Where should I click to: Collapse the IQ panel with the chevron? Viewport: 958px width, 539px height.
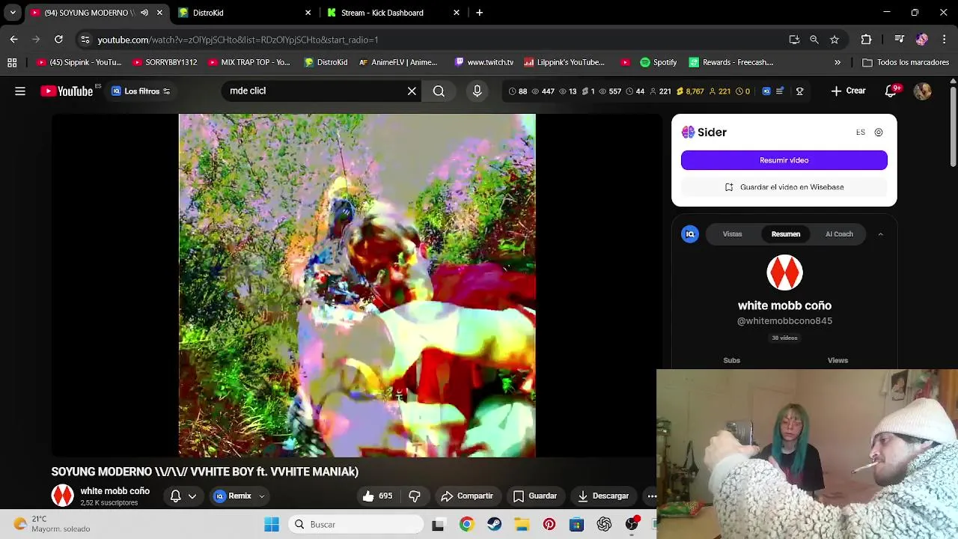880,234
